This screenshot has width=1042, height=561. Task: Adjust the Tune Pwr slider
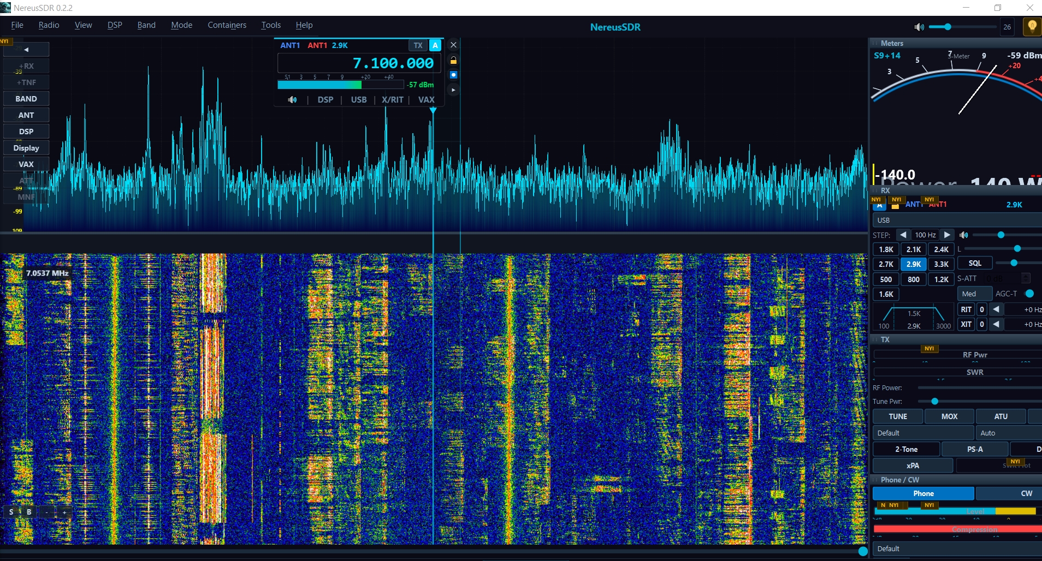935,402
